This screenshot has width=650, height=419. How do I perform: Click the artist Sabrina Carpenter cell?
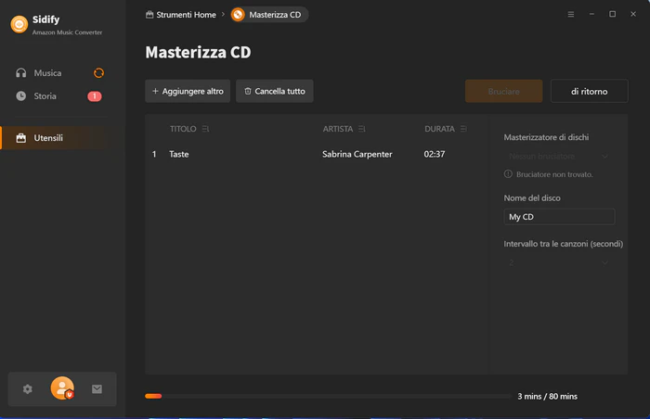click(357, 155)
